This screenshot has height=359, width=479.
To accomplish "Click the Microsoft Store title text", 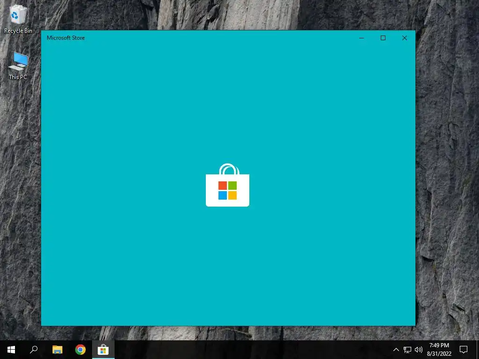I will coord(65,38).
